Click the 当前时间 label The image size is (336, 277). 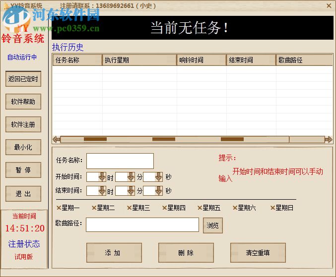pos(24,216)
